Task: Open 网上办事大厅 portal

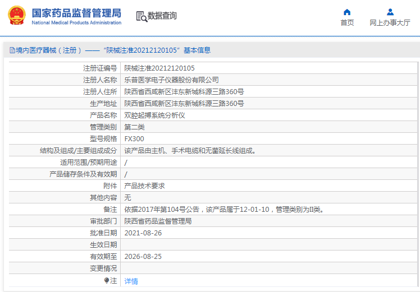Action: pyautogui.click(x=390, y=23)
